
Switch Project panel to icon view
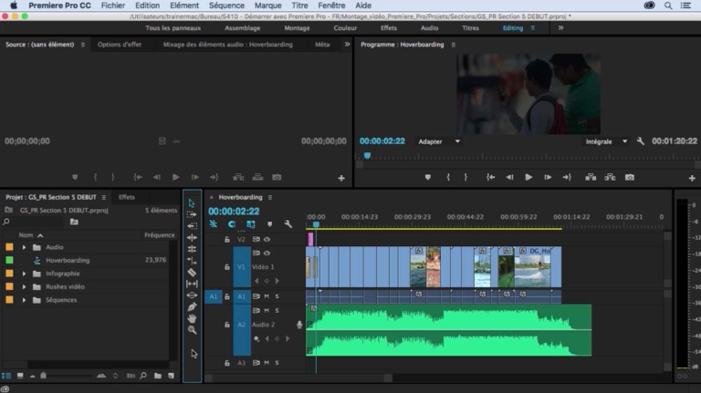(20, 376)
